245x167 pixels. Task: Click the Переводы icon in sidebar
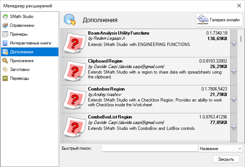pos(5,78)
